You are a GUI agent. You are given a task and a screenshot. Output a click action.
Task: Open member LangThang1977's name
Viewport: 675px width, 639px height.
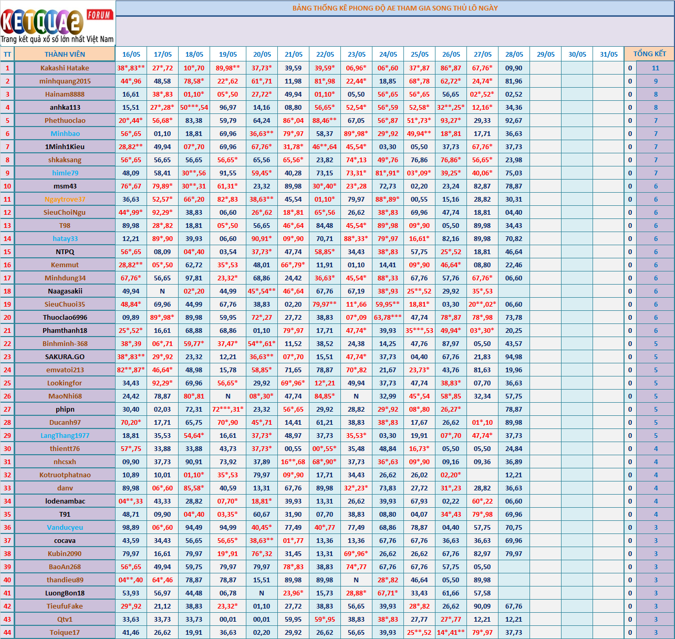coord(65,435)
